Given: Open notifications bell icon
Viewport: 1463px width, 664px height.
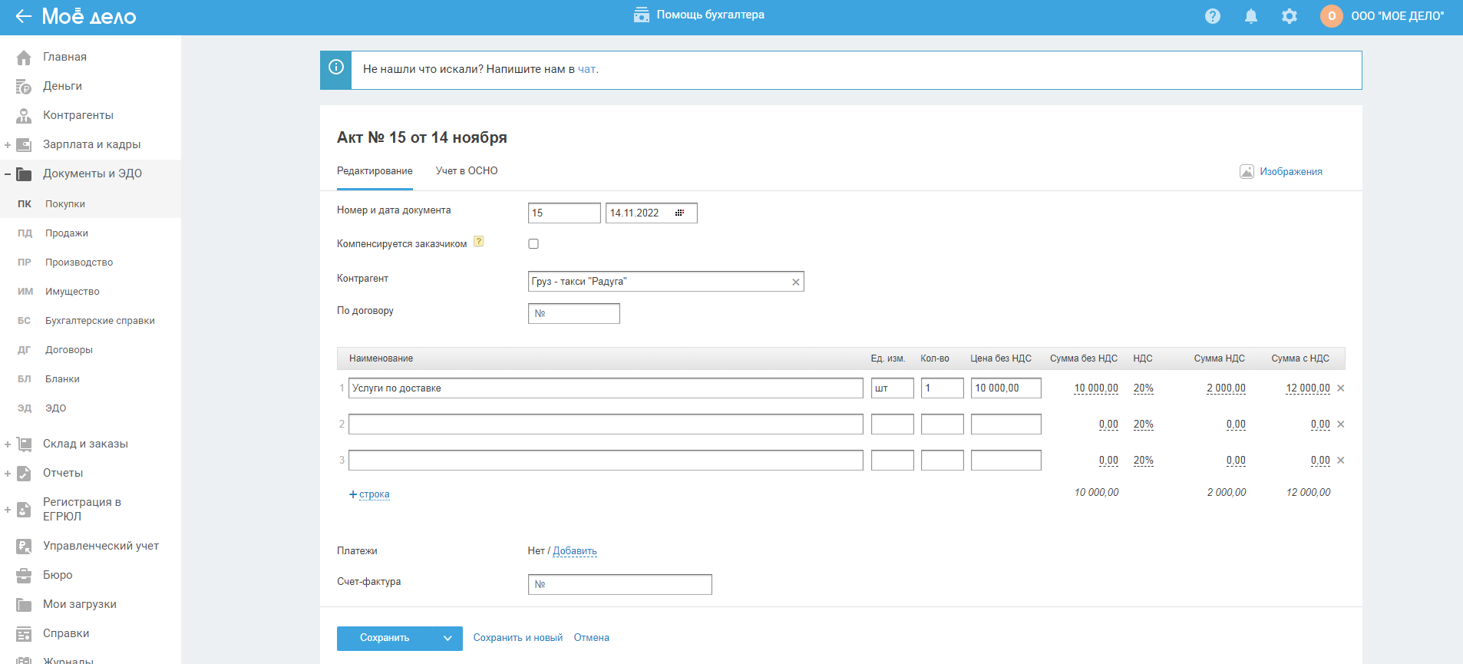Looking at the screenshot, I should coord(1250,16).
